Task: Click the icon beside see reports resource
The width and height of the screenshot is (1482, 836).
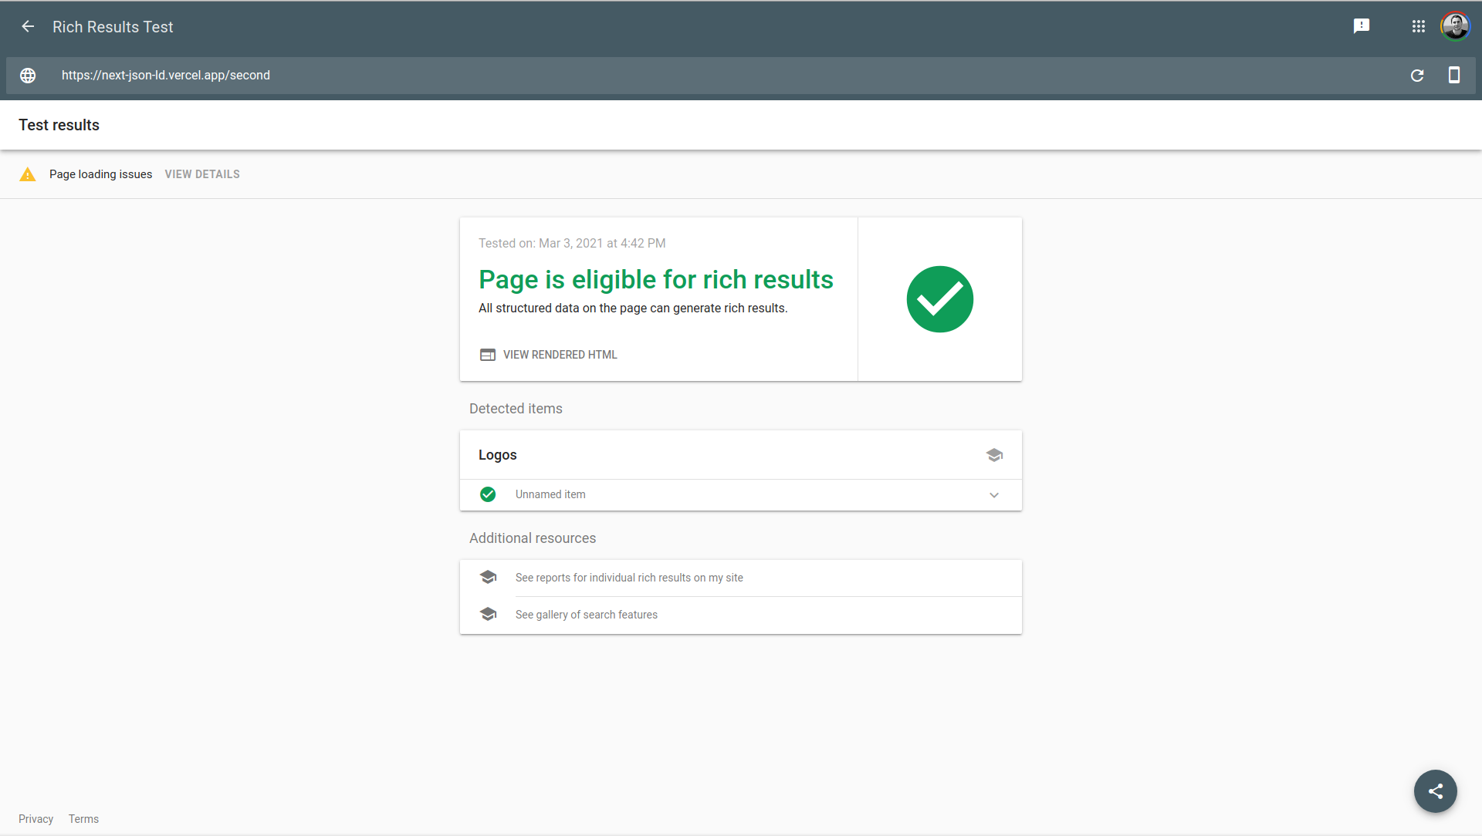Action: (x=488, y=577)
